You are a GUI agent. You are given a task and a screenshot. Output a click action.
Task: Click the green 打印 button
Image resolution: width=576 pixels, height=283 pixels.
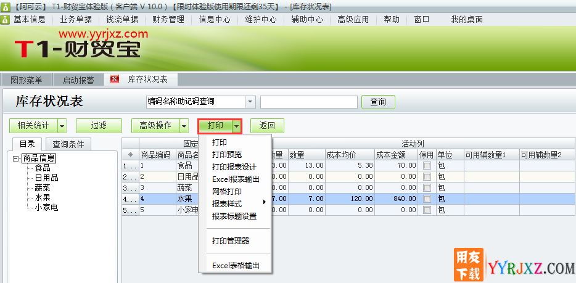click(x=216, y=126)
